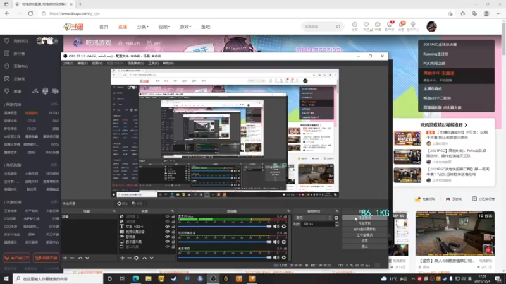Open OBS settings button in controls
The image size is (506, 284).
click(x=365, y=241)
